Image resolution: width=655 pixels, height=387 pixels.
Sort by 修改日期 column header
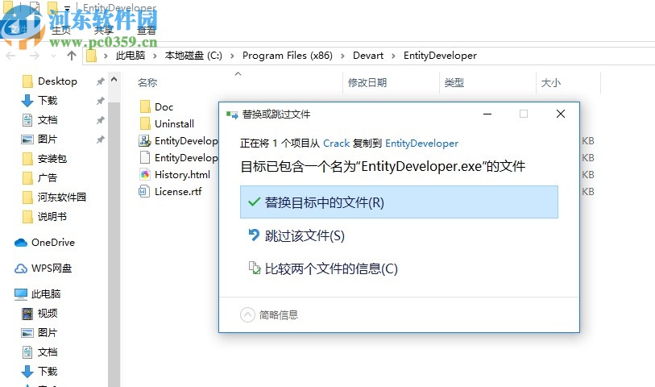(367, 83)
